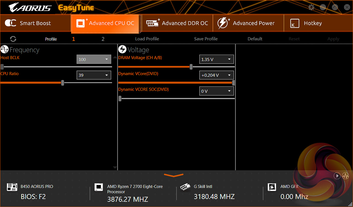This screenshot has width=353, height=207.
Task: Open the hardware monitor waveform icon
Action: coord(346,176)
